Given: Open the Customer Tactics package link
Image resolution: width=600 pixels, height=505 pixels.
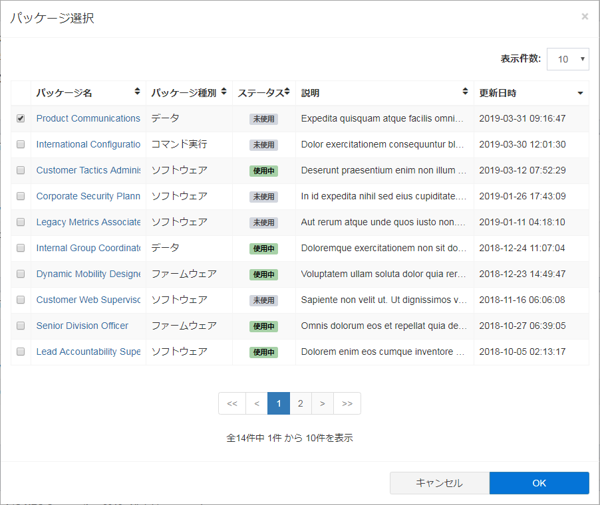Looking at the screenshot, I should (x=88, y=170).
